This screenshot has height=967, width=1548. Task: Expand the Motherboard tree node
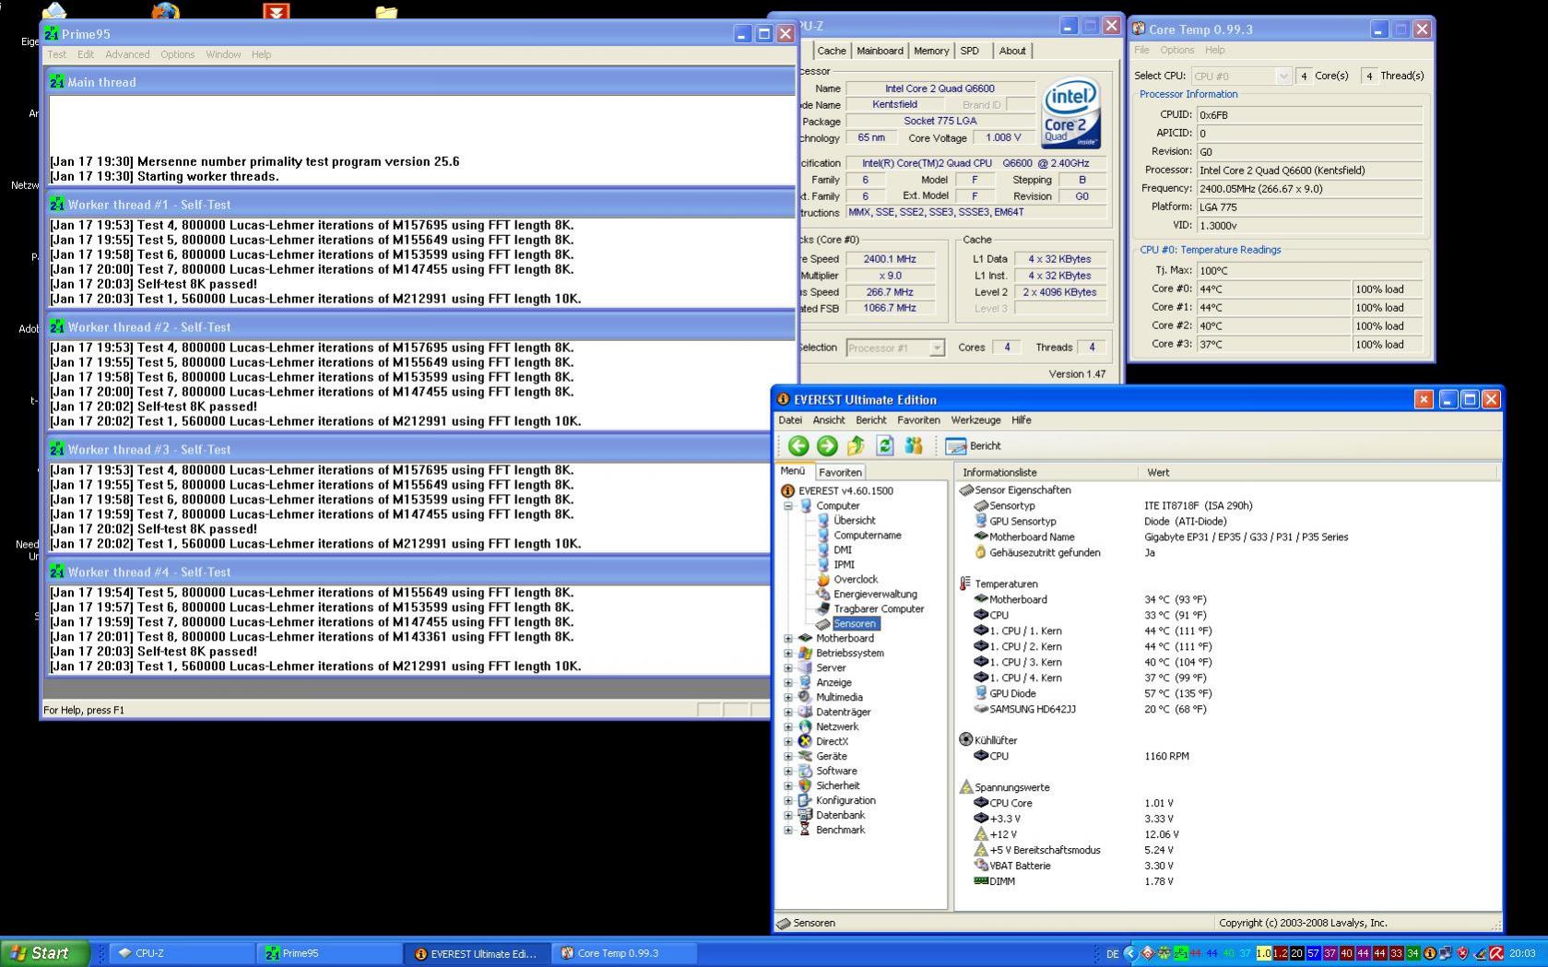pyautogui.click(x=788, y=639)
